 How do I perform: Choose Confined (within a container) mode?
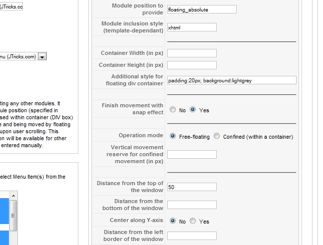coord(217,136)
